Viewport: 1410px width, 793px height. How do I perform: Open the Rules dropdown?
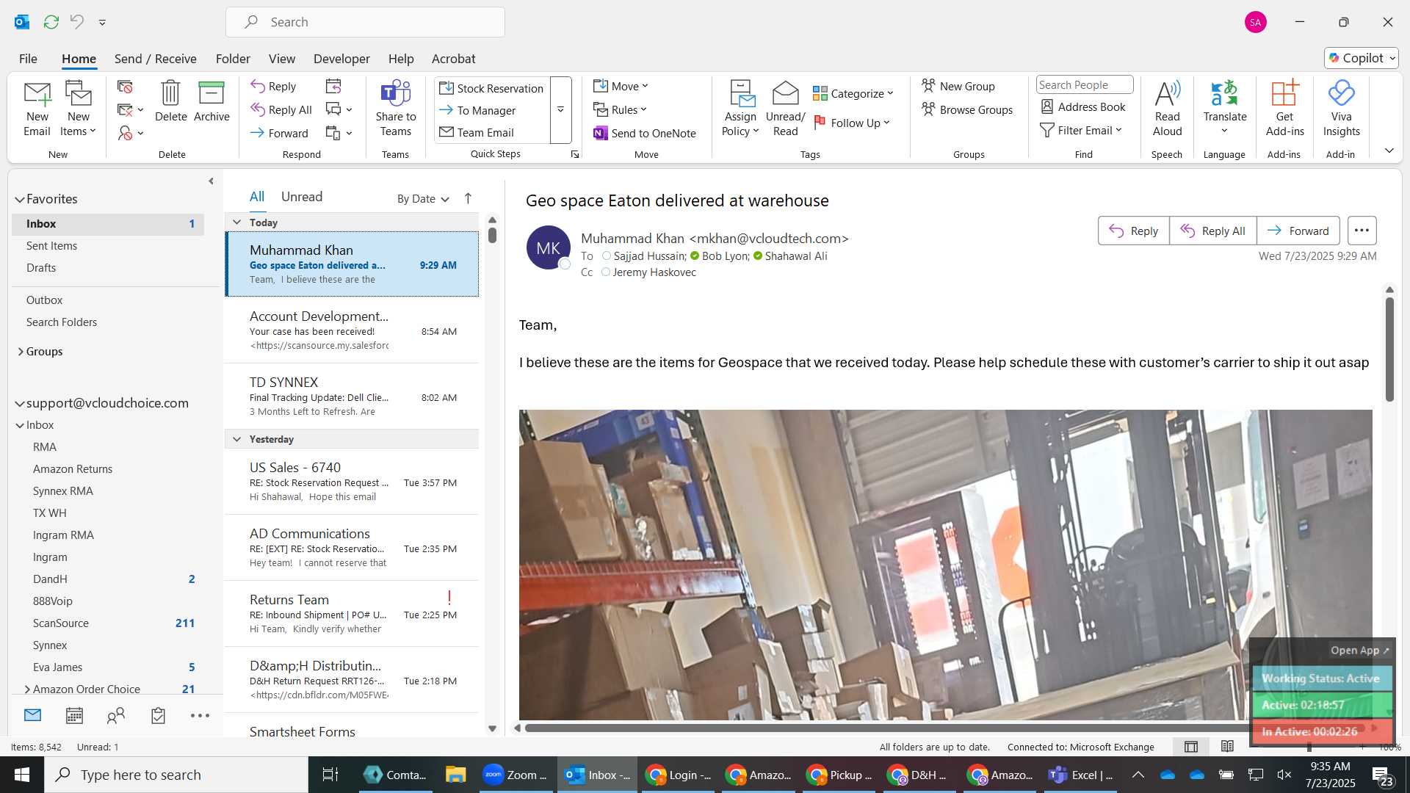tap(621, 109)
